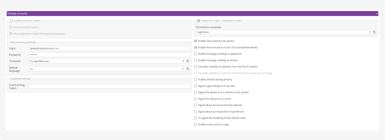The image size is (385, 140).
Task: Disable new interface for phone
Action: click(x=195, y=41)
